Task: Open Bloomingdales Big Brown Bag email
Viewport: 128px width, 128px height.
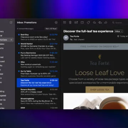Action: (38, 101)
